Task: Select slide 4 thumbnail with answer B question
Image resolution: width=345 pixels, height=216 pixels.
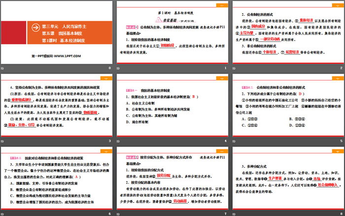Action: pyautogui.click(x=172, y=105)
